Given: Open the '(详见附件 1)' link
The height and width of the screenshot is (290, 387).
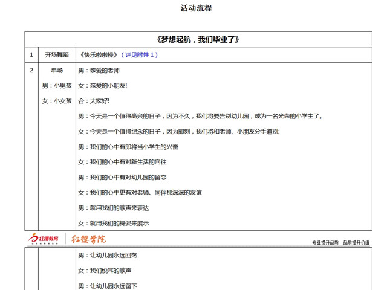Looking at the screenshot, I should (x=140, y=55).
